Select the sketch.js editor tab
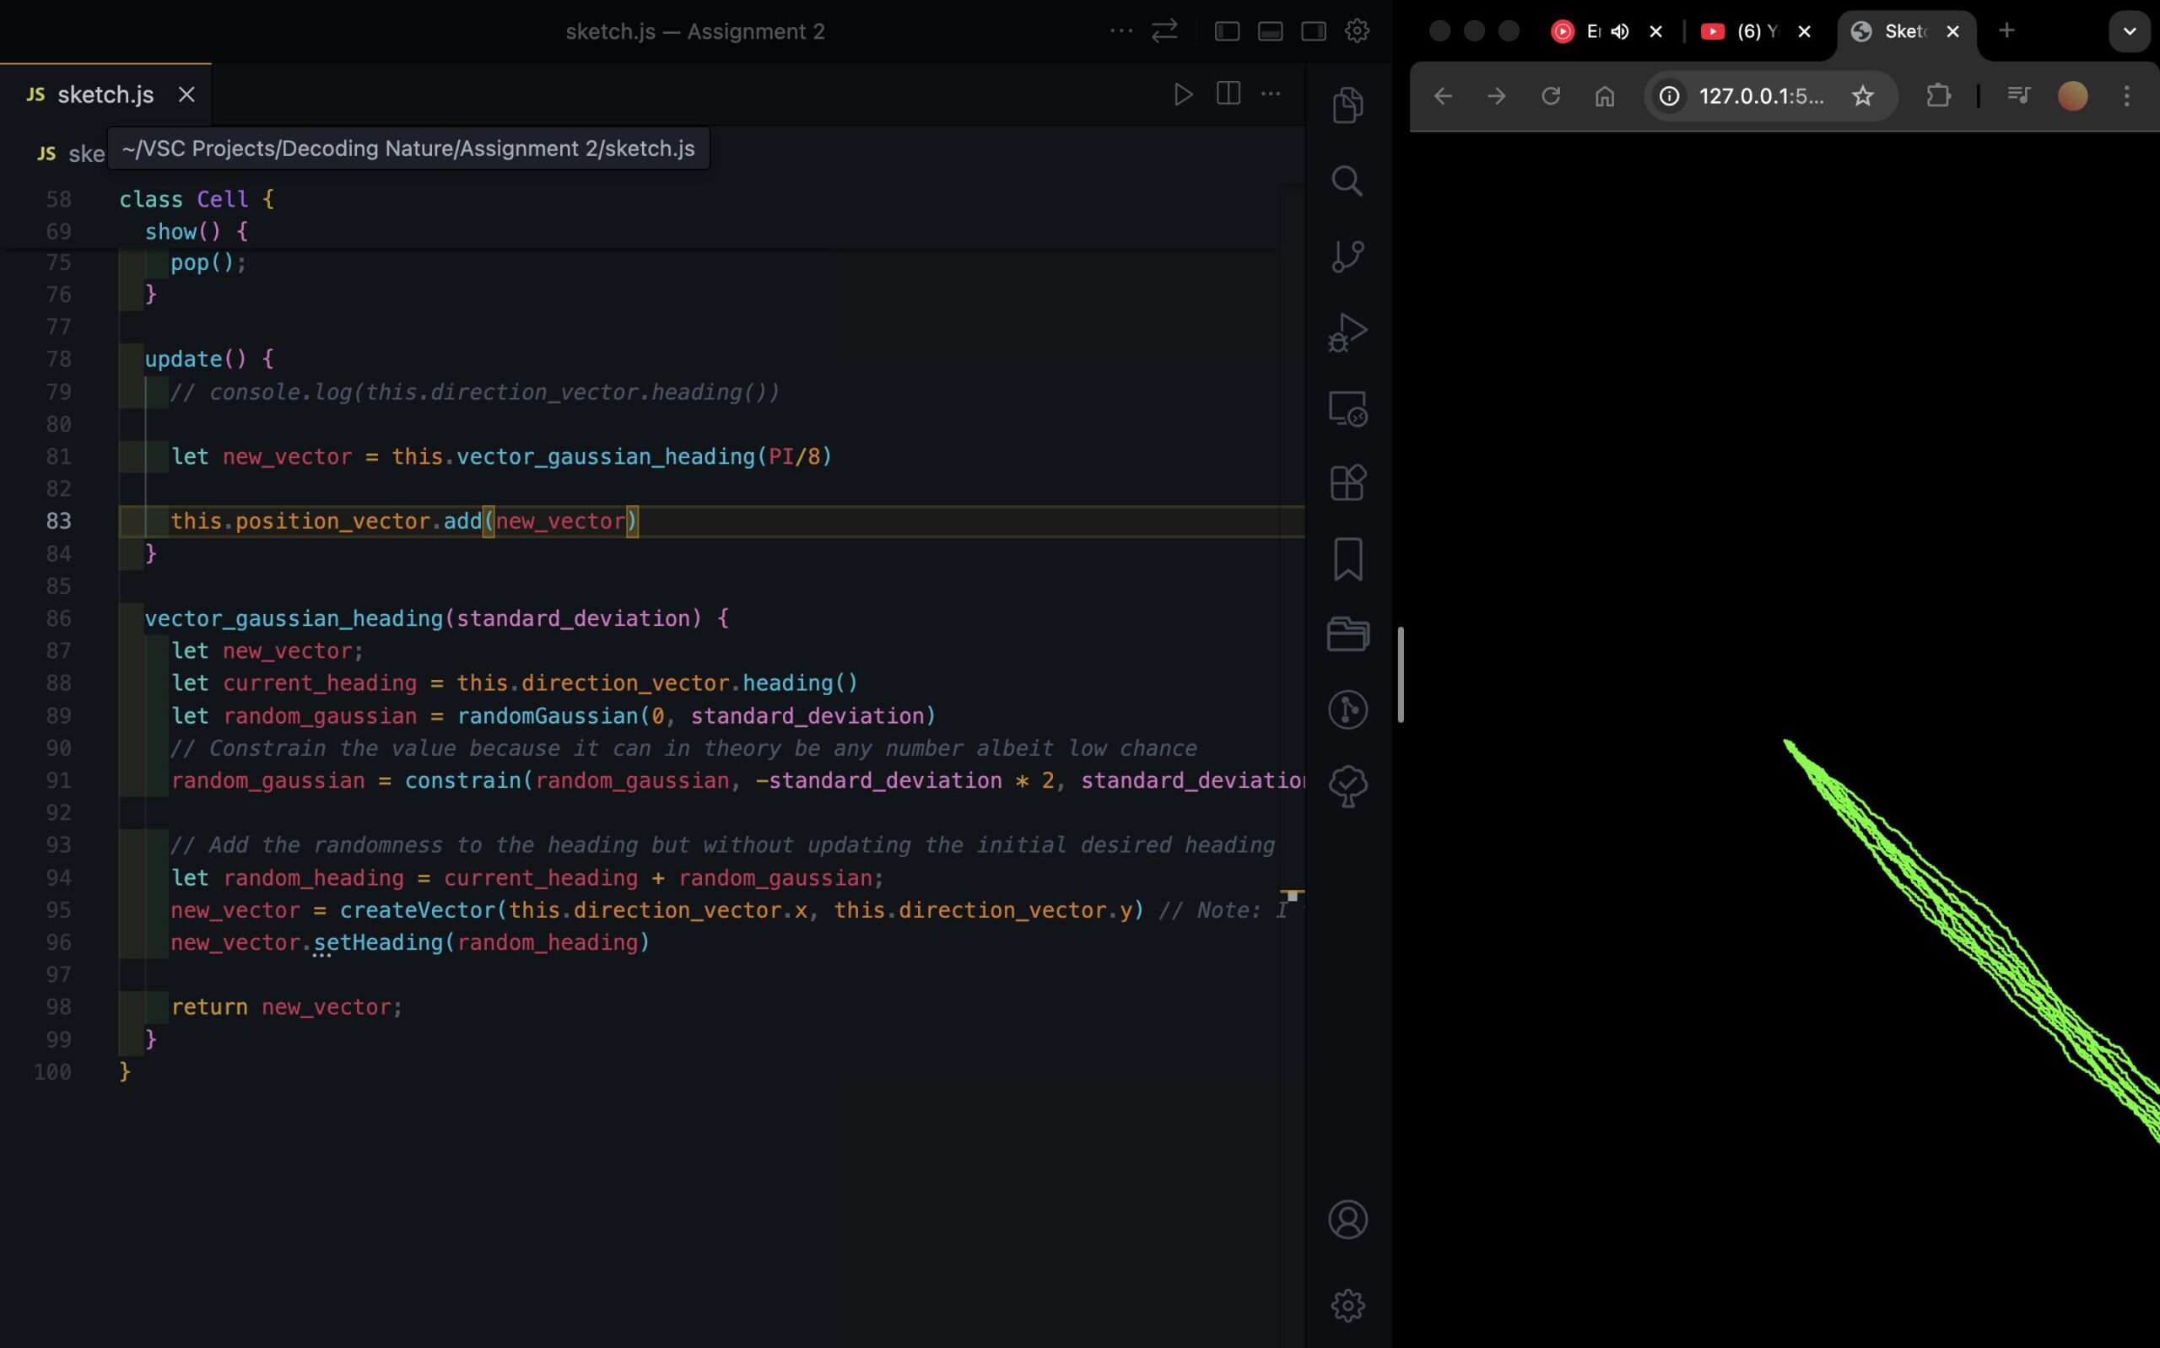Viewport: 2160px width, 1348px height. 105,94
